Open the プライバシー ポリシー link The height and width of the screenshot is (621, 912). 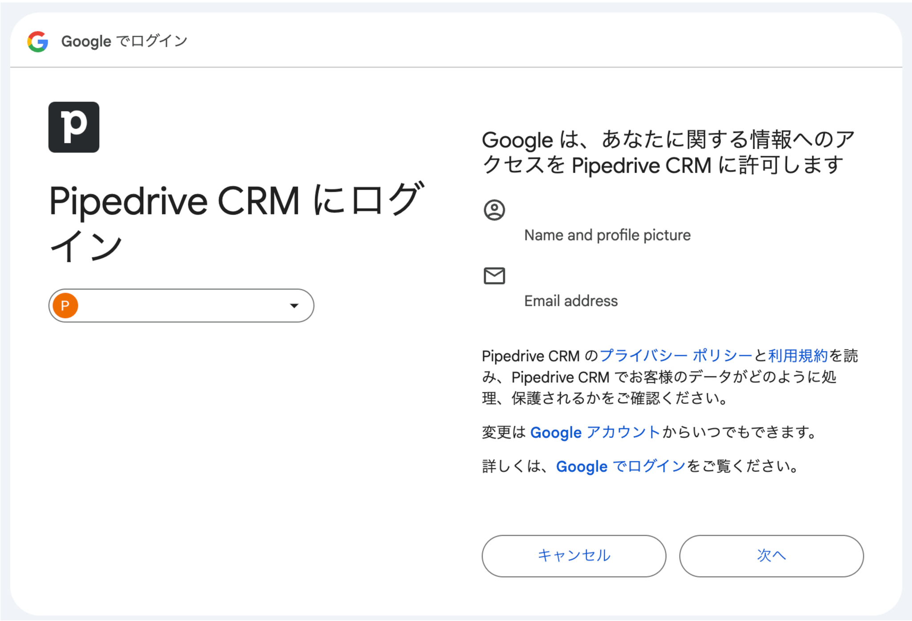pos(676,356)
